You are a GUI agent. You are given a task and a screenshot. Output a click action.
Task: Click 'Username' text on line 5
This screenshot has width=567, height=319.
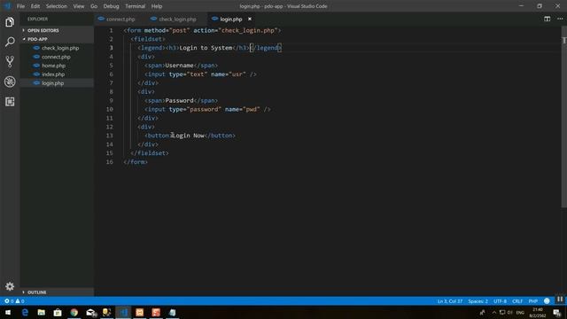click(x=179, y=66)
